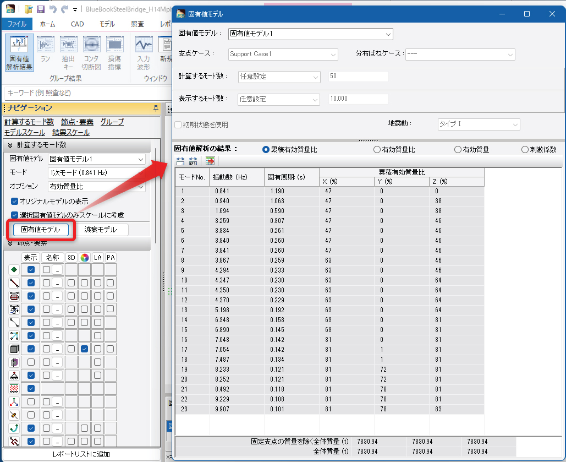
Task: Open the 固有値解析結果 ribbon tool
Action: pos(19,53)
